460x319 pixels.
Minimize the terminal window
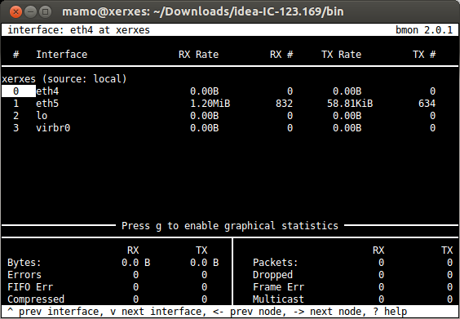tap(30, 12)
